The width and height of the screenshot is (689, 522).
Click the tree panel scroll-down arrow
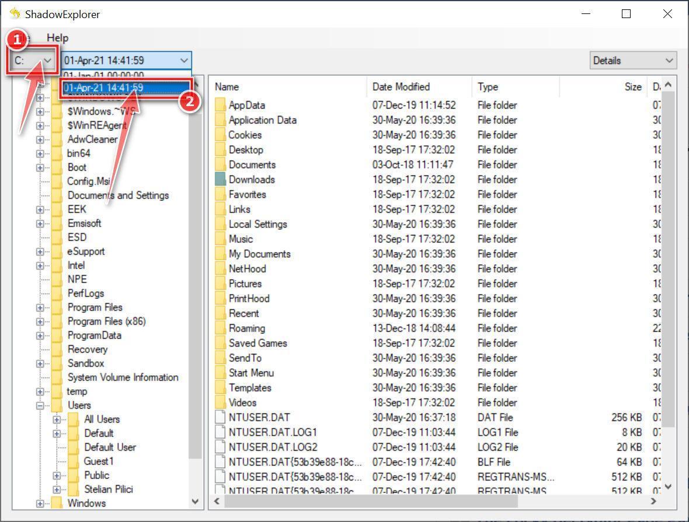point(195,502)
